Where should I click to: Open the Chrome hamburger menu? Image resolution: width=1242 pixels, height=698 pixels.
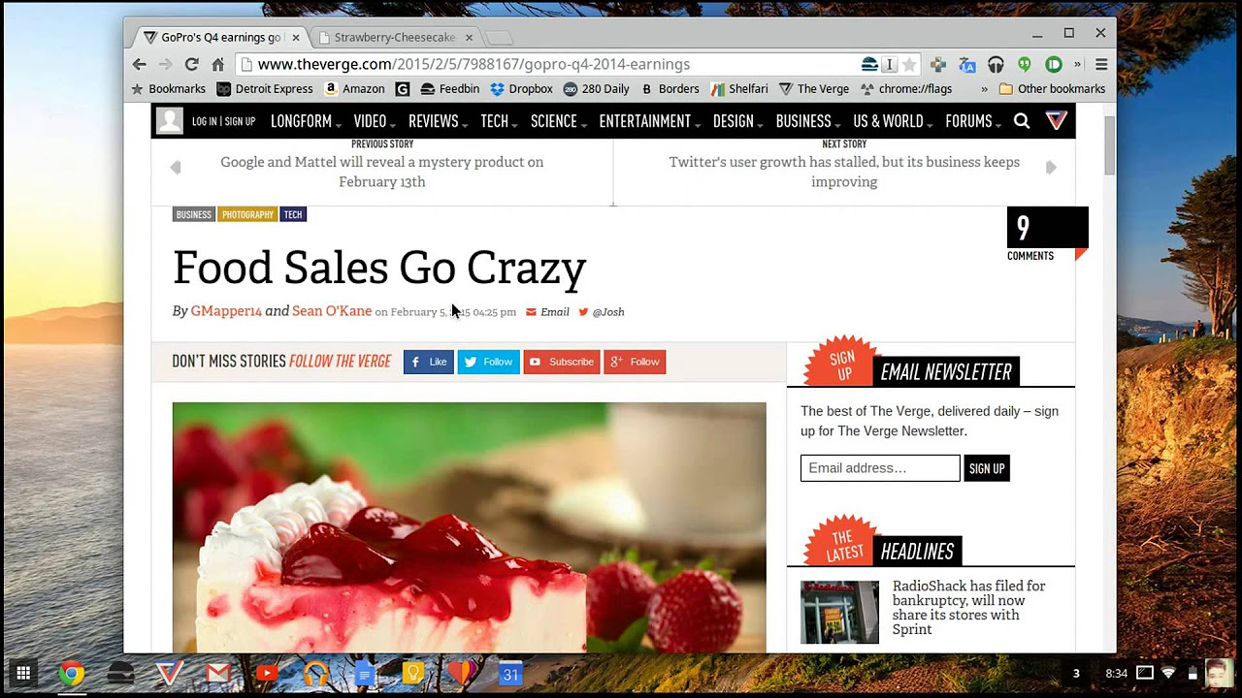click(x=1101, y=65)
